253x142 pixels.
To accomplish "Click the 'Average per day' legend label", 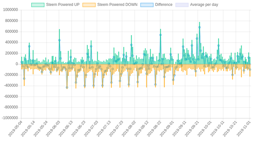I will pos(204,5).
